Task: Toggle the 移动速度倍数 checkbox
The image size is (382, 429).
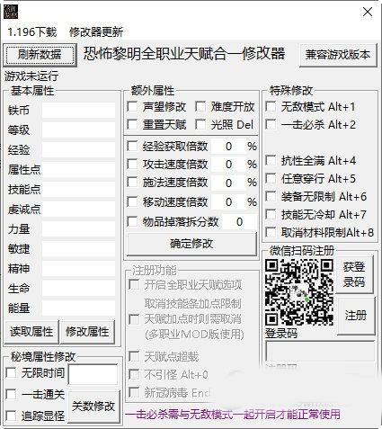Action: (x=132, y=201)
